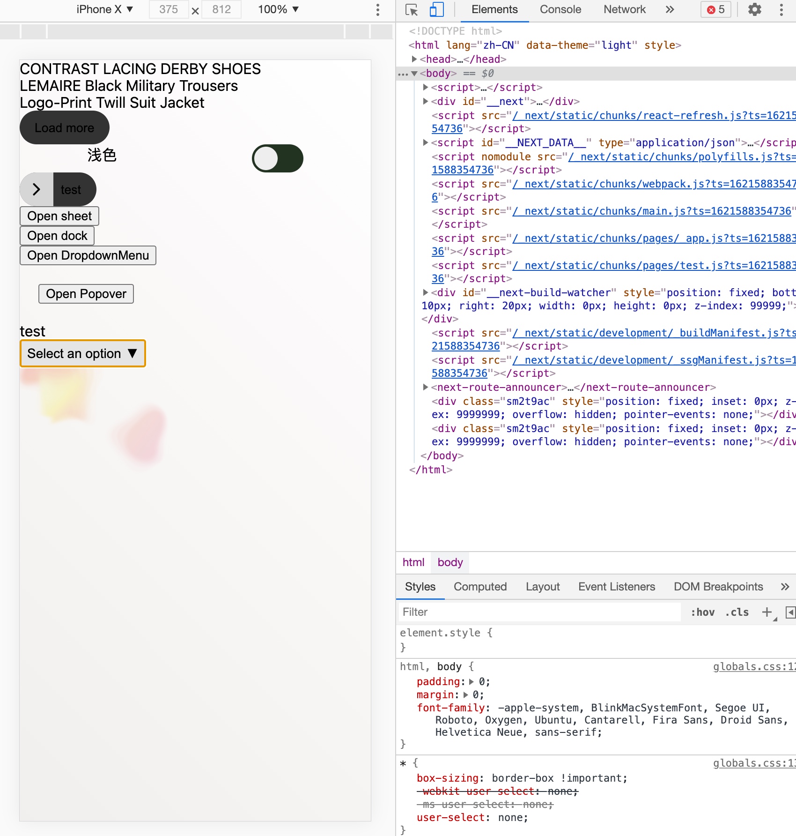This screenshot has height=836, width=796.
Task: Switch to the Console tab
Action: [x=560, y=9]
